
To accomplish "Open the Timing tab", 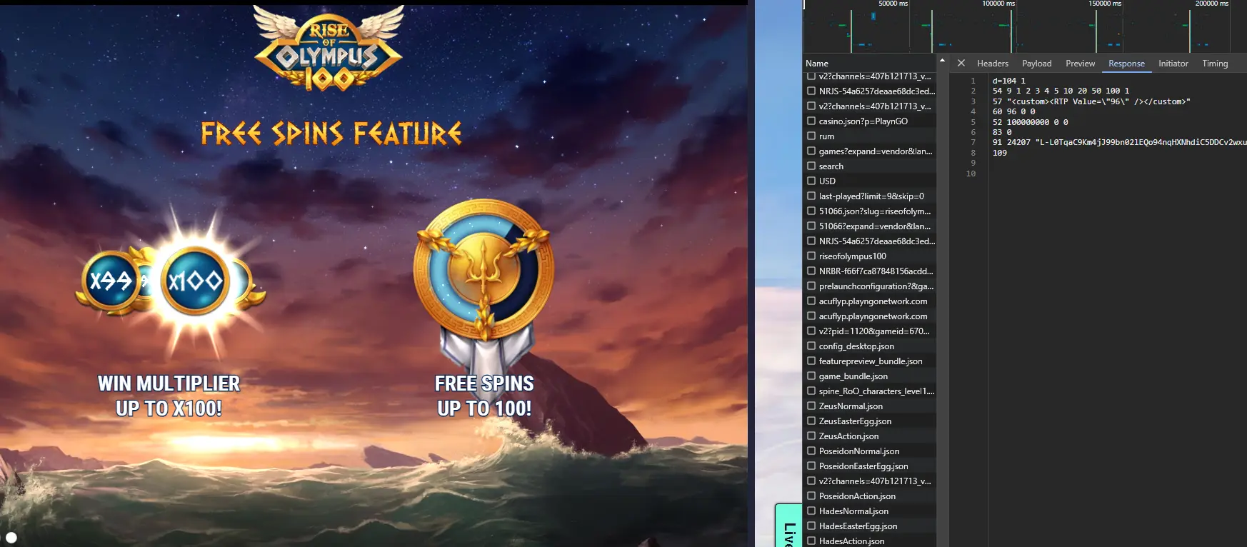I will coord(1215,64).
